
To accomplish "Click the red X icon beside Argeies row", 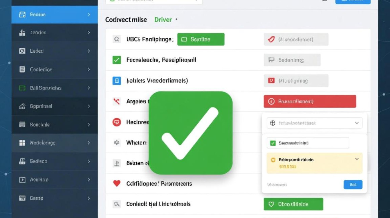I will tap(116, 101).
